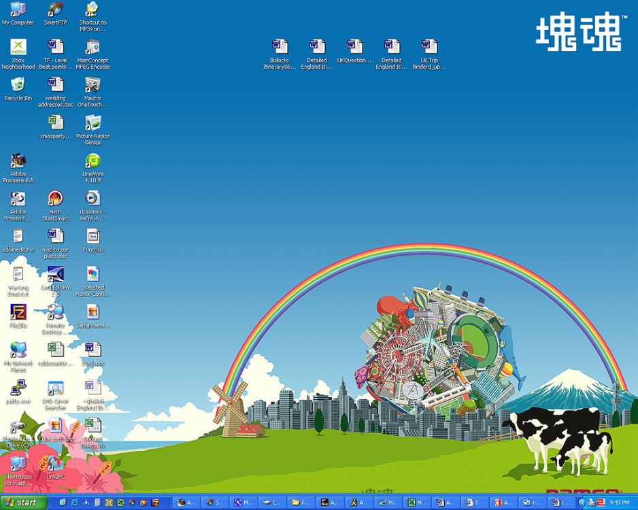The width and height of the screenshot is (638, 510).
Task: Open My Computer
Action: click(18, 10)
